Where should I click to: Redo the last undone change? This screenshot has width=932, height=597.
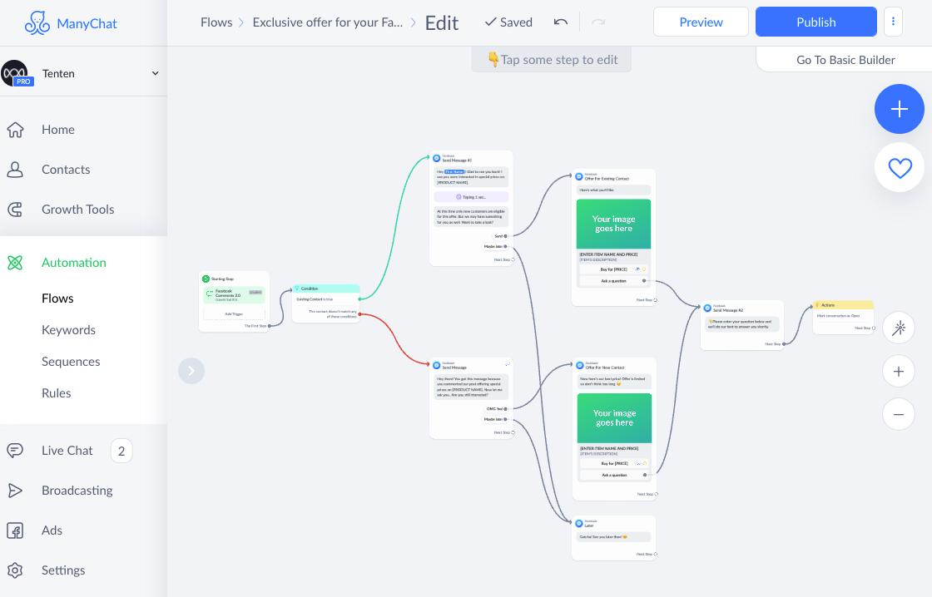tap(598, 22)
